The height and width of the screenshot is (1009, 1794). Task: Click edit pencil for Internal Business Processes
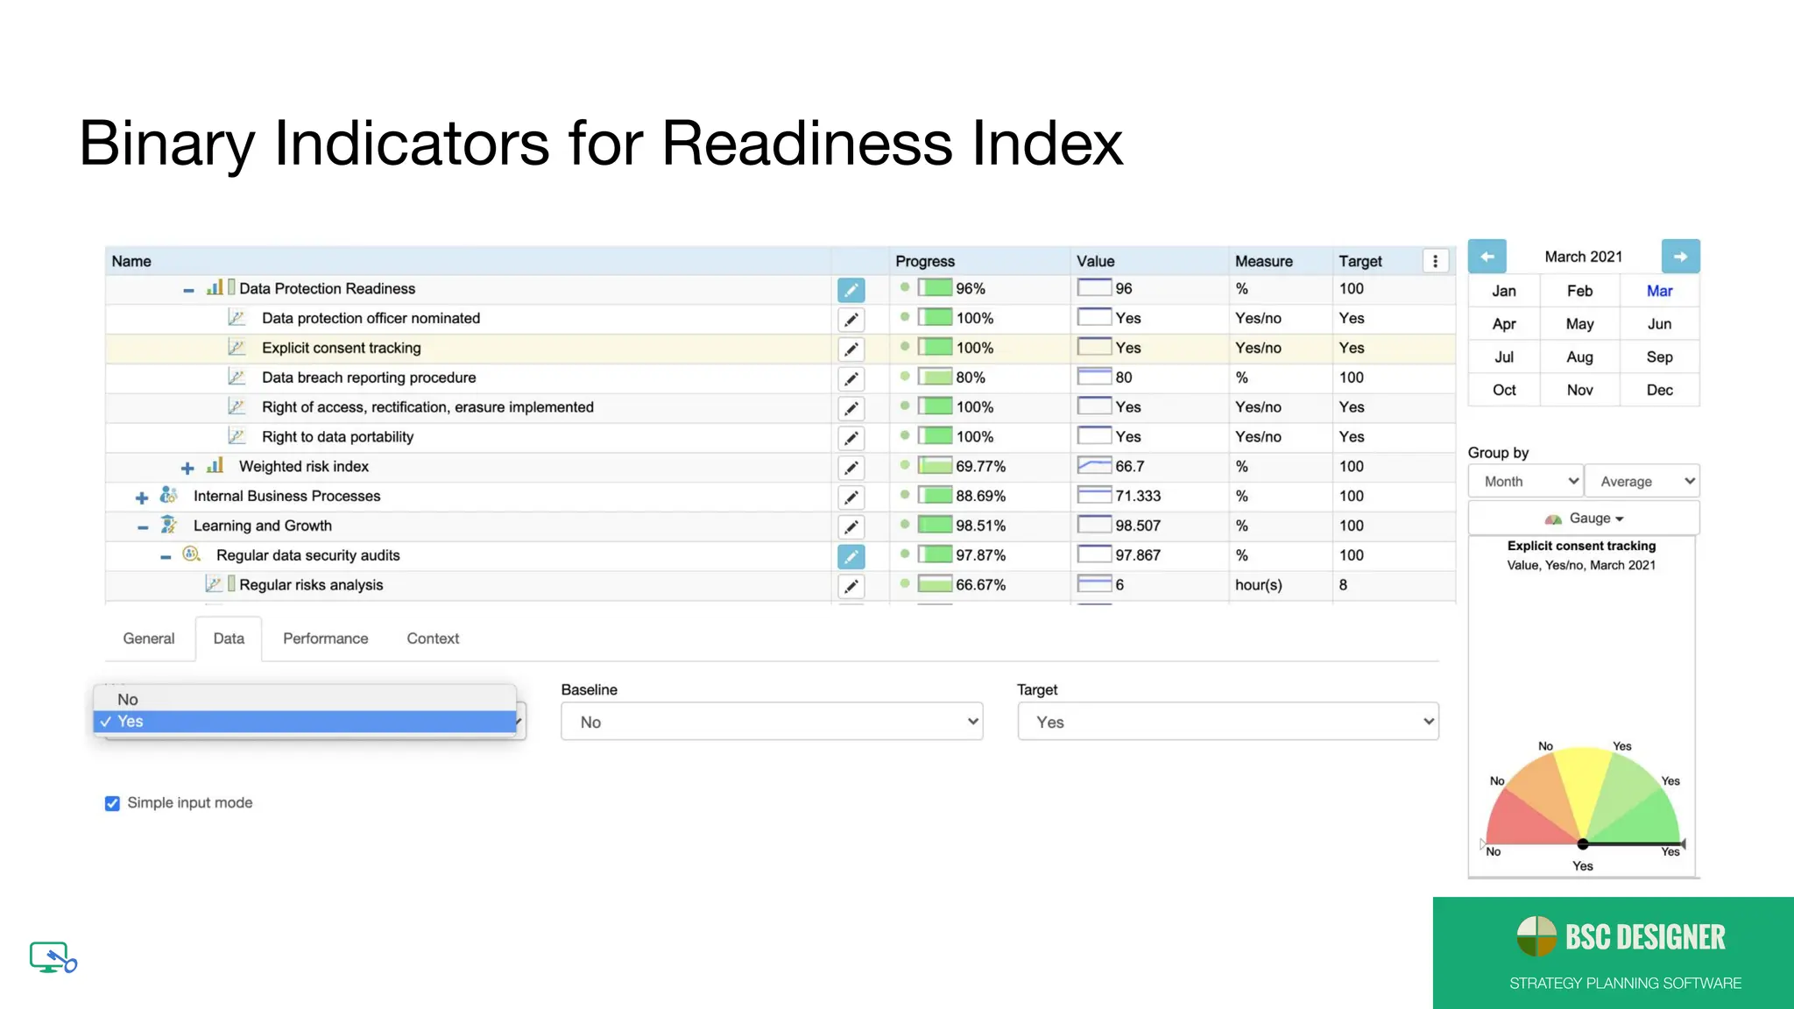851,497
